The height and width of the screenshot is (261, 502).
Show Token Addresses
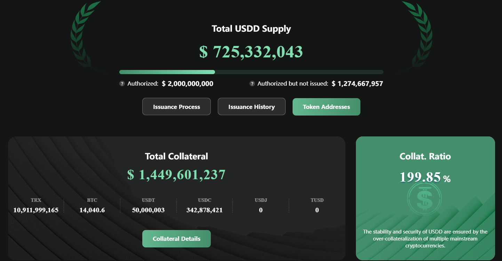326,106
